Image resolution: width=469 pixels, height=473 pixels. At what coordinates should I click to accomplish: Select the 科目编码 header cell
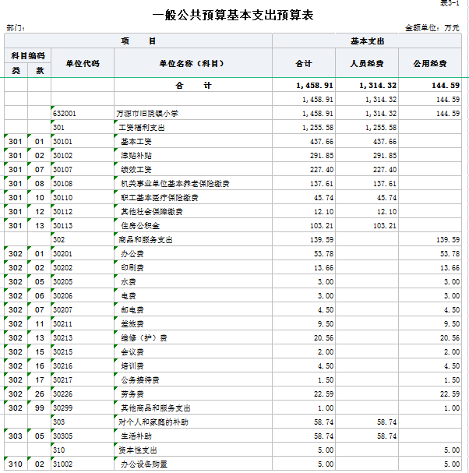[28, 55]
